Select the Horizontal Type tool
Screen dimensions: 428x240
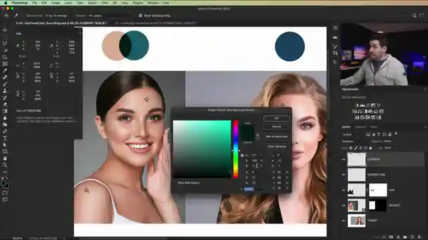tap(5, 138)
